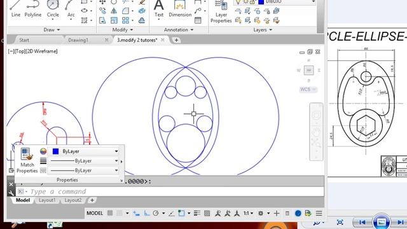
Task: Click the Hatch tool in Draw panel
Action: pyautogui.click(x=84, y=20)
